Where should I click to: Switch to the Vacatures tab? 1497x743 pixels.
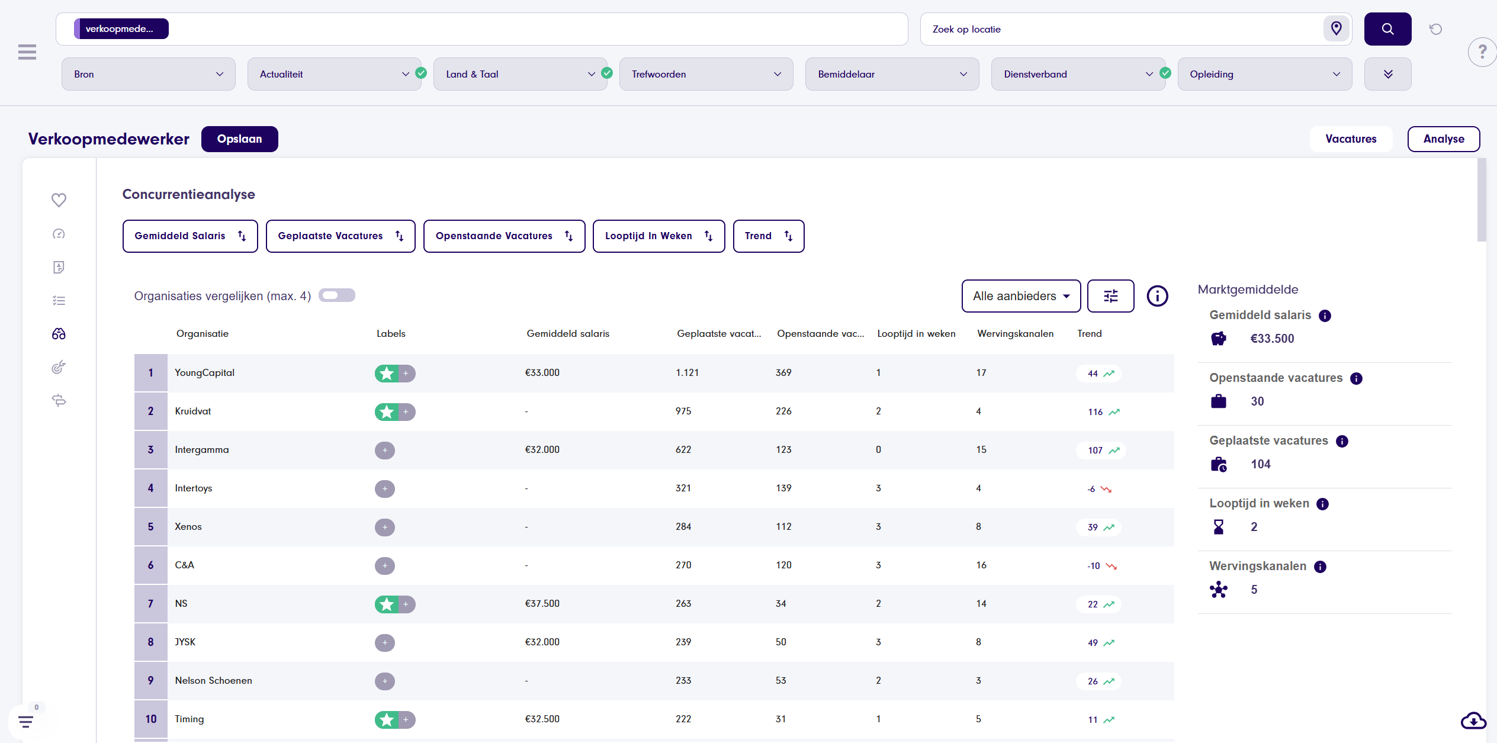[1351, 139]
